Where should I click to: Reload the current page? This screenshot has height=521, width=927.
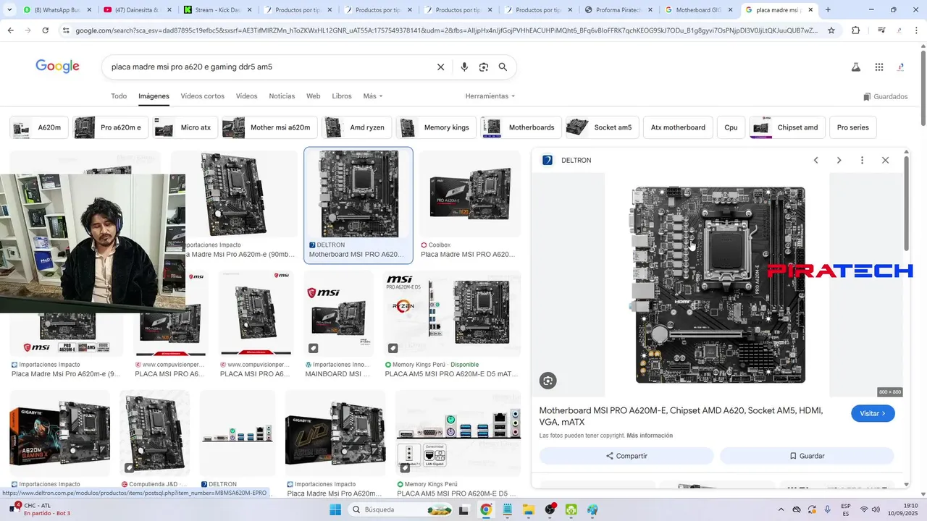click(45, 30)
